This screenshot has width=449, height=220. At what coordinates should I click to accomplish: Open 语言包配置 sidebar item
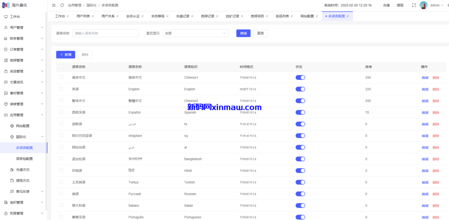pyautogui.click(x=25, y=159)
